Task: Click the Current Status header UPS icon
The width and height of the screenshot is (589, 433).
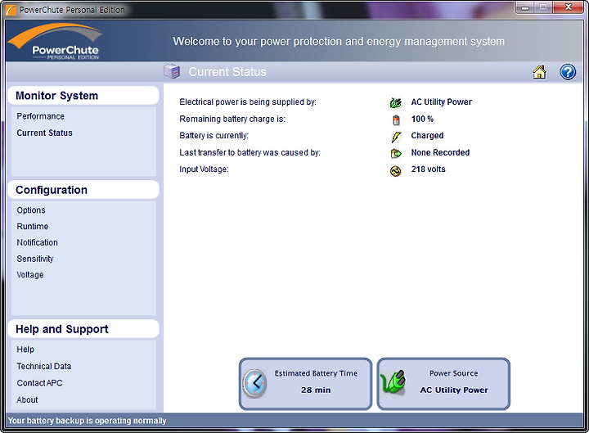Action: [x=172, y=71]
